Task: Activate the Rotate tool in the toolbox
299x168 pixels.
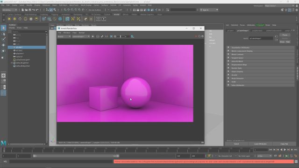Action: [x=3, y=51]
